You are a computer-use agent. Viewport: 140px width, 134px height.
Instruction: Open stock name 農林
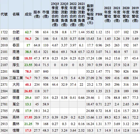tap(16, 124)
